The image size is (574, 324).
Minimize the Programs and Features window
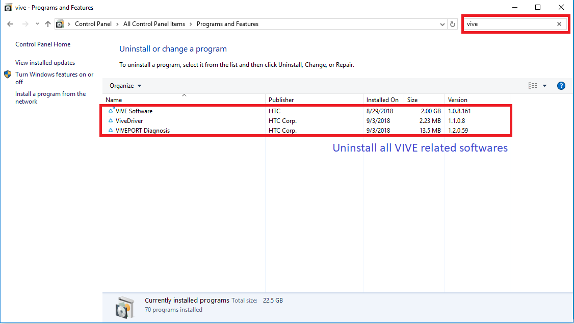click(515, 7)
